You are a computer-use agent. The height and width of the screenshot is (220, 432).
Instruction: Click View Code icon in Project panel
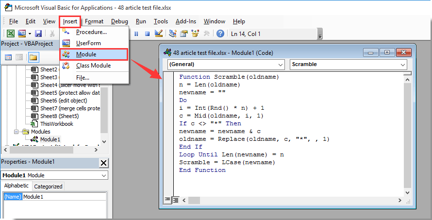click(x=9, y=57)
